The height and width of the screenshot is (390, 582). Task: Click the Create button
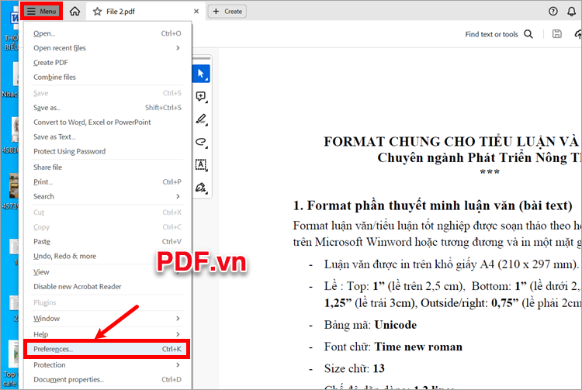(227, 12)
